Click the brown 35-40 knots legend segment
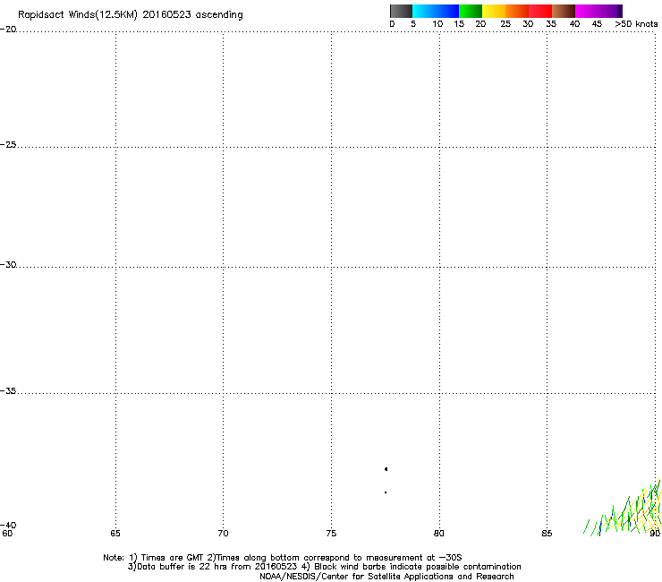This screenshot has height=582, width=662. coord(564,11)
